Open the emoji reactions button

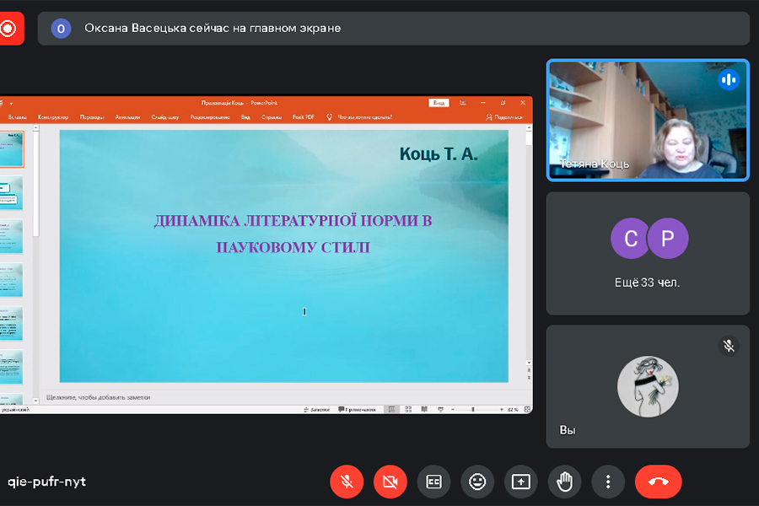point(477,482)
